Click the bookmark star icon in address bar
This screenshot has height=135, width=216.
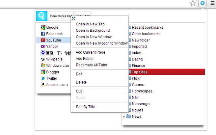pos(193,3)
